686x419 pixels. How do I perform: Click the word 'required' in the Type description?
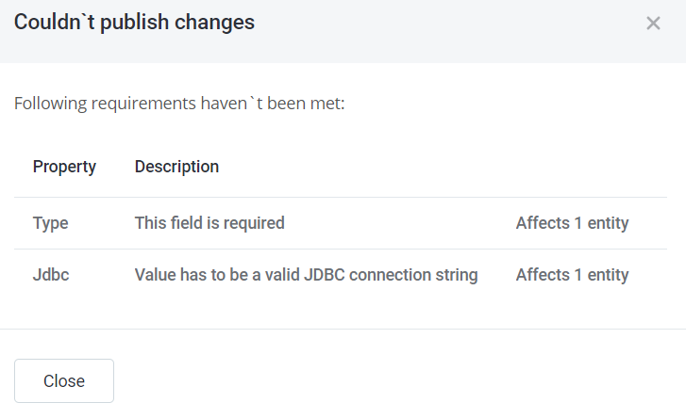coord(255,223)
